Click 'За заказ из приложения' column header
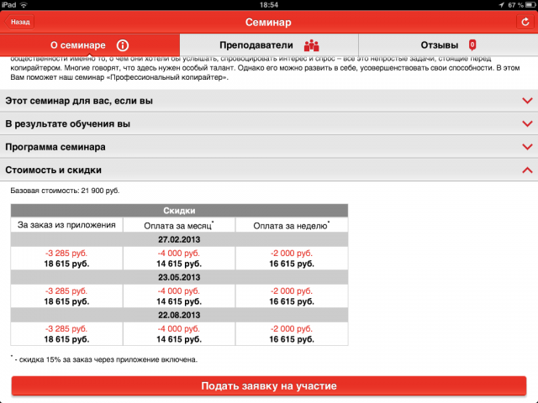The height and width of the screenshot is (403, 538). point(66,225)
